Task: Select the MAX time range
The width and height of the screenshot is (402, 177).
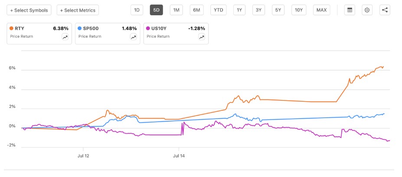Action: [x=321, y=10]
